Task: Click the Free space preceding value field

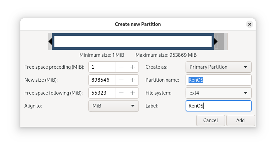Action: [x=102, y=67]
